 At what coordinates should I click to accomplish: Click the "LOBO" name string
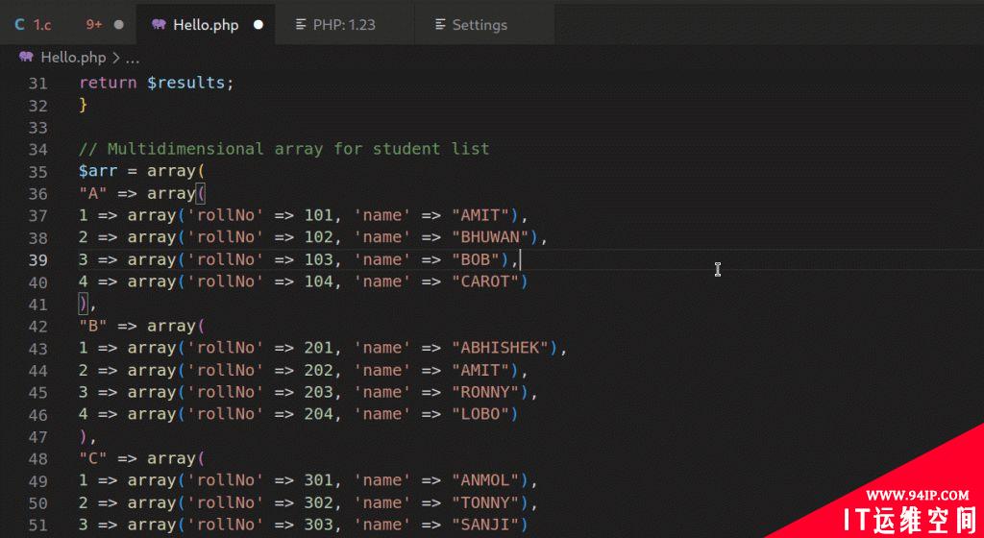(x=480, y=414)
